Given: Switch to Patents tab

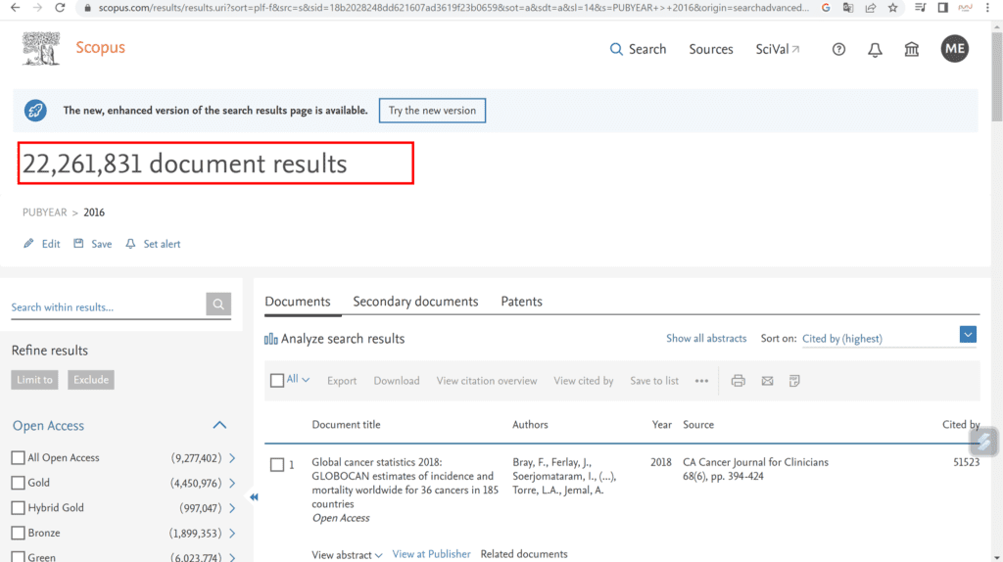Looking at the screenshot, I should click(521, 302).
